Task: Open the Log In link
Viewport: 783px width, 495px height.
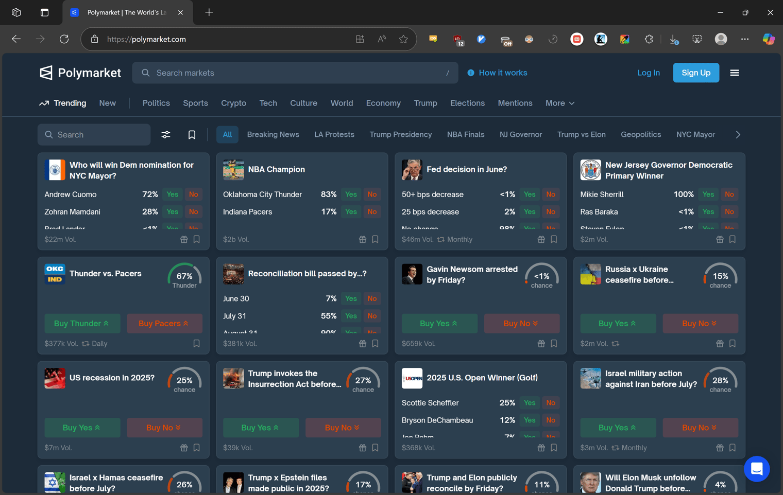Action: [x=648, y=73]
